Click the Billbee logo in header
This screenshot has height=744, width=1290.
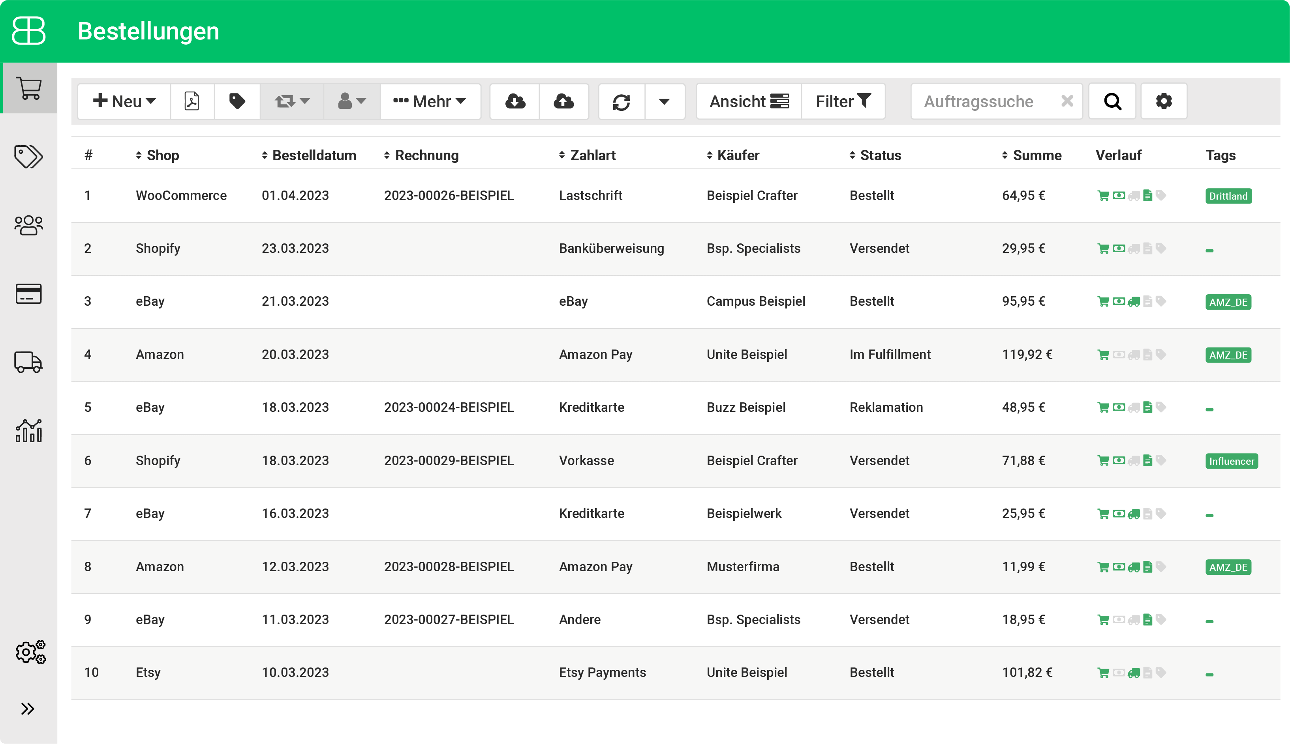tap(29, 31)
